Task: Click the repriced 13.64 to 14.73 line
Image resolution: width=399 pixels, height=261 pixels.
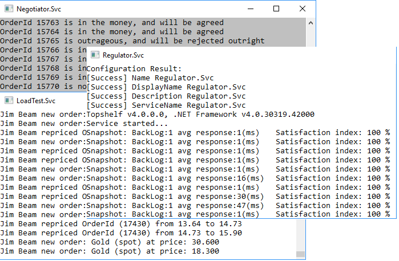Action: (x=121, y=224)
